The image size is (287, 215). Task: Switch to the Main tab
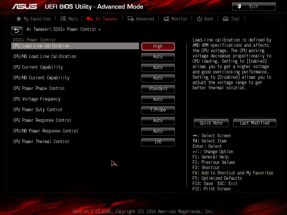point(69,19)
